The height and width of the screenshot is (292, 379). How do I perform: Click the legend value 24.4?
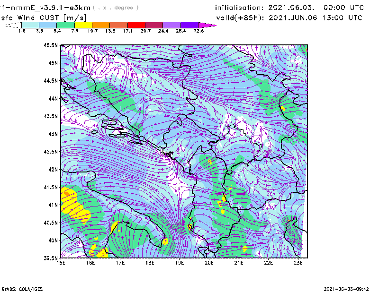click(x=163, y=31)
